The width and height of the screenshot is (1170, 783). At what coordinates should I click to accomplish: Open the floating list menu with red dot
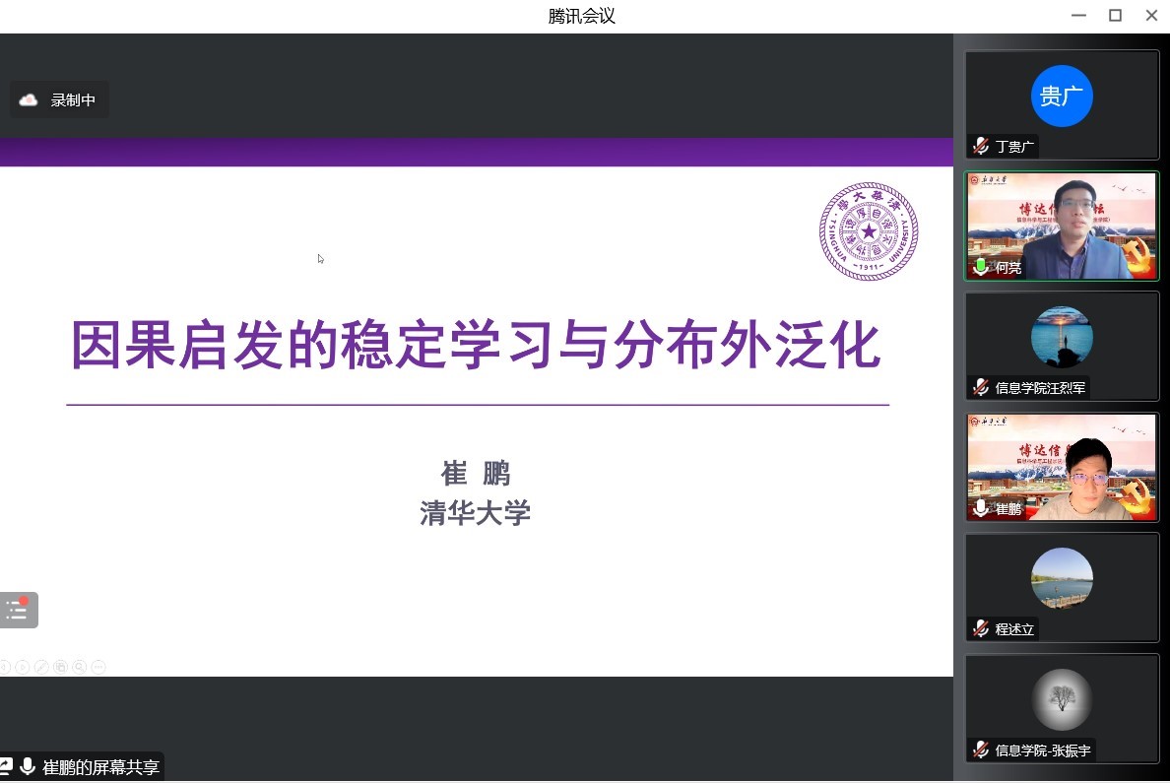pos(18,610)
